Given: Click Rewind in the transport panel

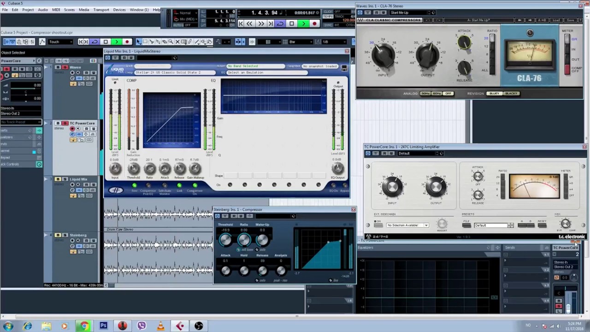Looking at the screenshot, I should click(x=249, y=24).
